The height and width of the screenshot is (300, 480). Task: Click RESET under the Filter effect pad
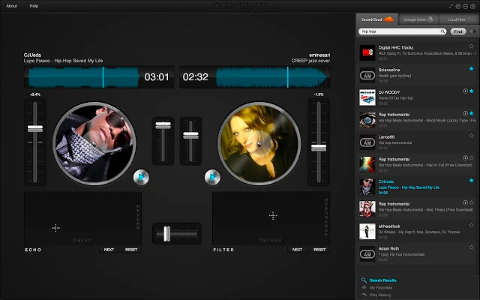320,249
